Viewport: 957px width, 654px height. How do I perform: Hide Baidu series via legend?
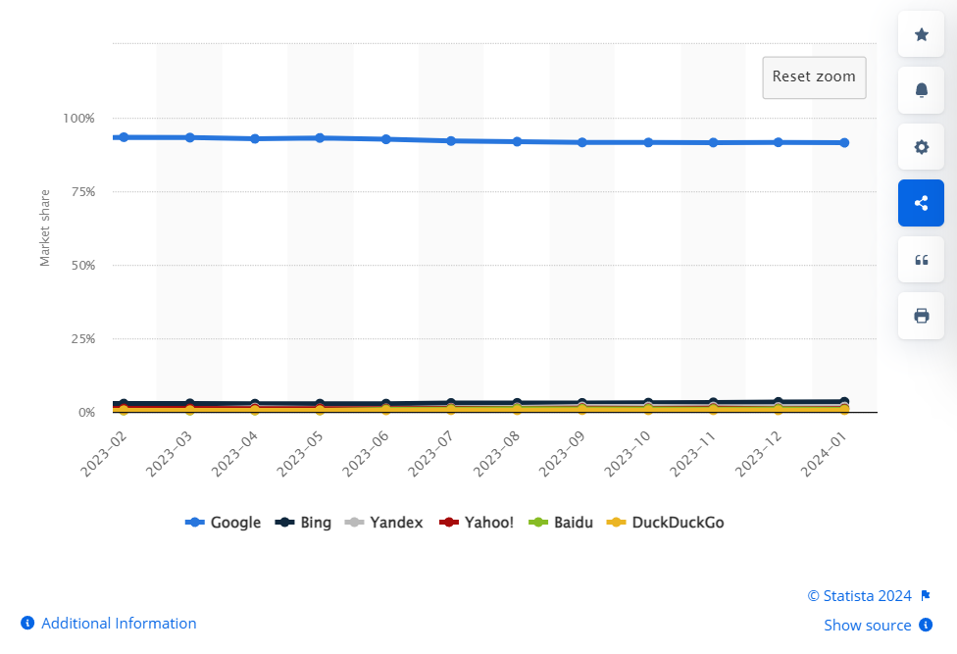(561, 523)
